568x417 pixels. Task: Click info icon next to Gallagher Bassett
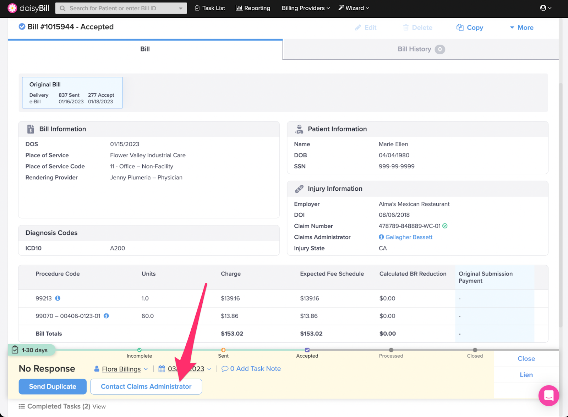pos(381,237)
